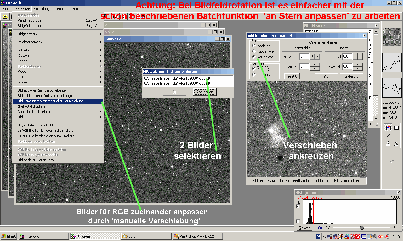Screen dimensions: 403x241
Task: Open the 'Einstellungen' menu
Action: click(43, 9)
